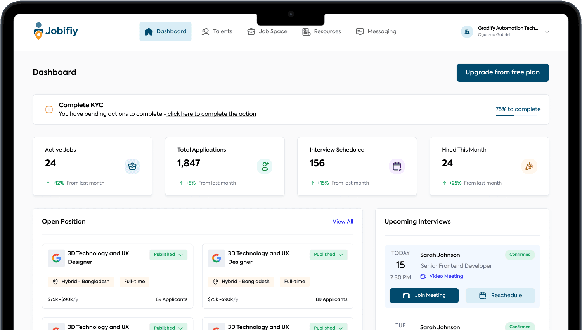Click the KYC completion link
Viewport: 582px width, 330px height.
point(211,114)
